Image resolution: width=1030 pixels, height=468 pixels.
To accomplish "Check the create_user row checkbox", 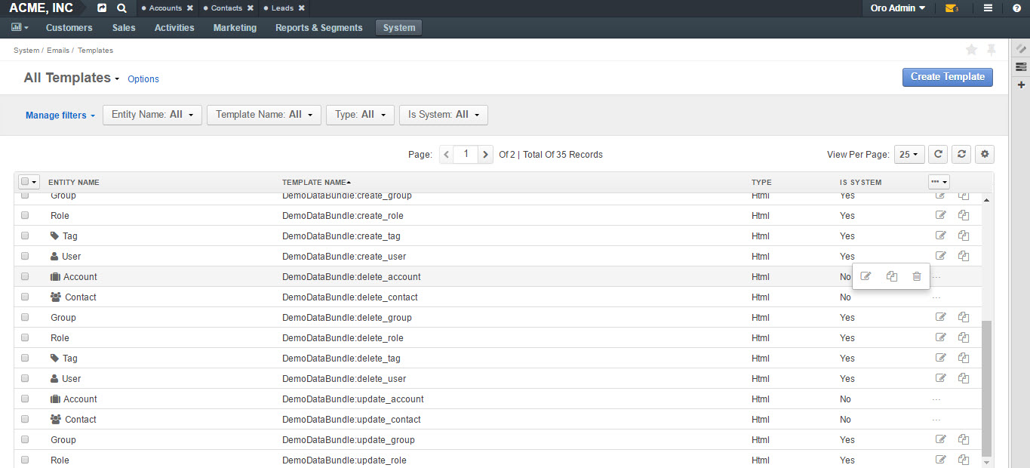I will [25, 256].
